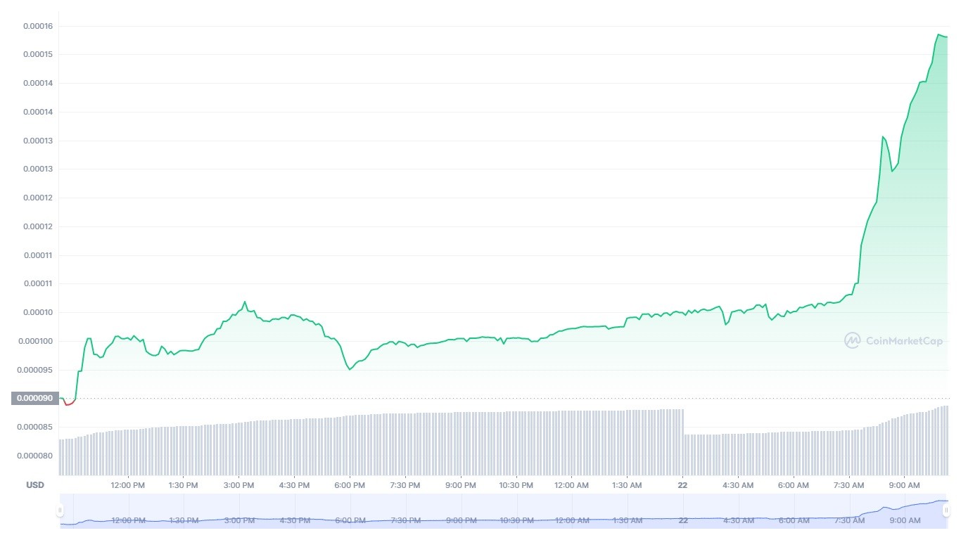Click 4:30 PM on main chart time axis

click(294, 485)
